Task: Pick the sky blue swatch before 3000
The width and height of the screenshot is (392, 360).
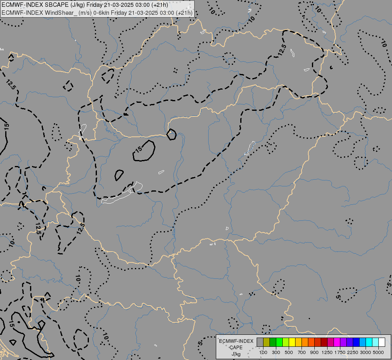Action: (x=362, y=342)
